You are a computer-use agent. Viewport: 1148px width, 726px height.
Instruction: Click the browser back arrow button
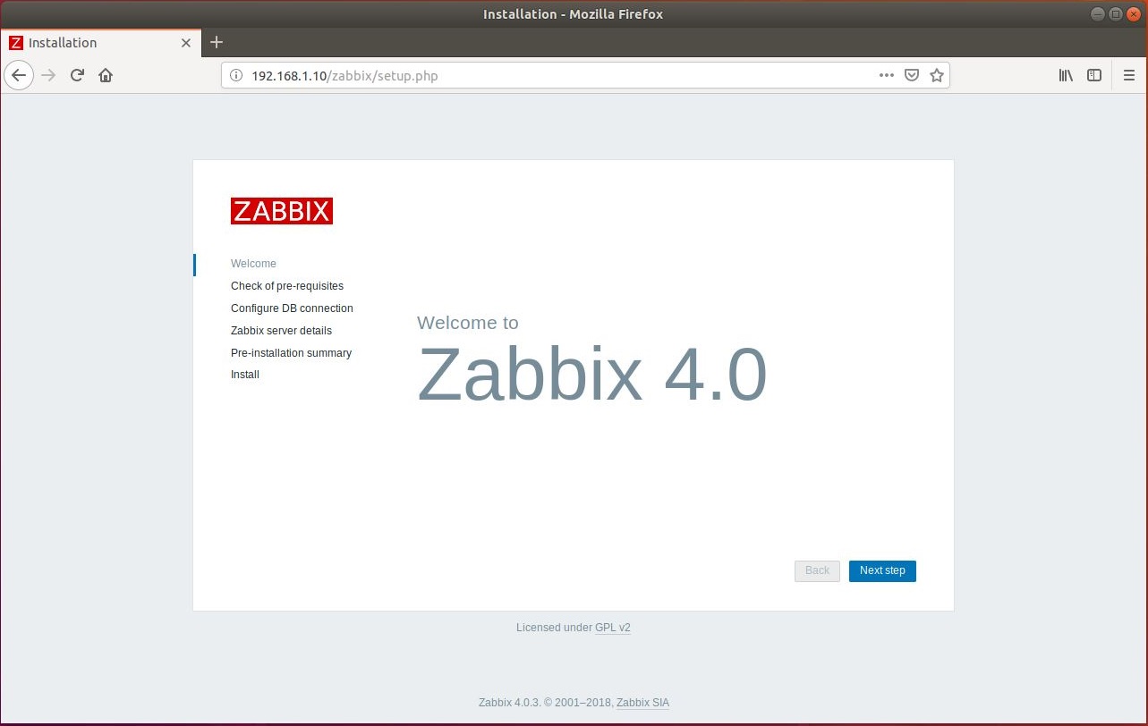click(x=19, y=76)
